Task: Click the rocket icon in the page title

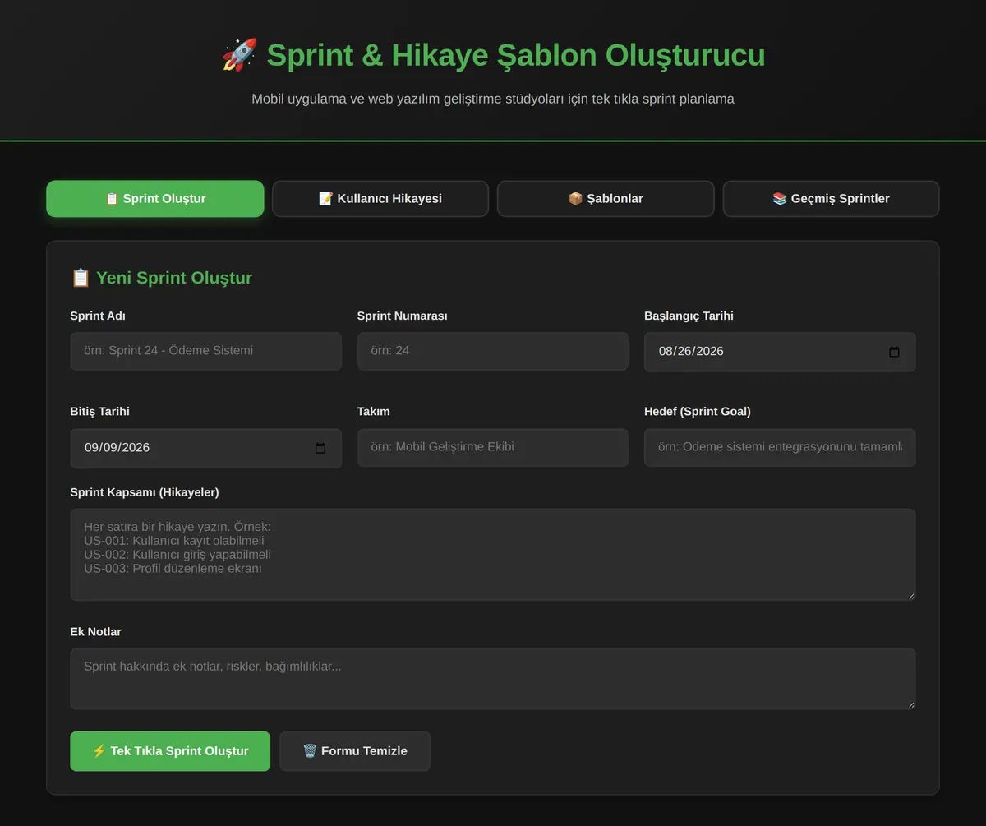Action: pos(239,55)
